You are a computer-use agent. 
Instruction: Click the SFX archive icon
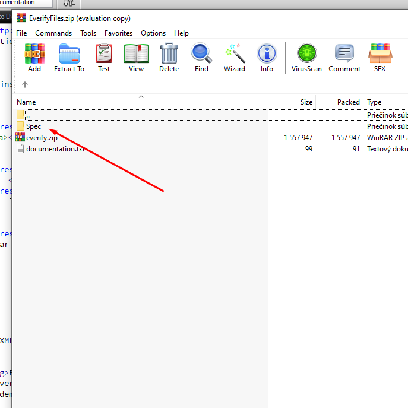pos(380,53)
